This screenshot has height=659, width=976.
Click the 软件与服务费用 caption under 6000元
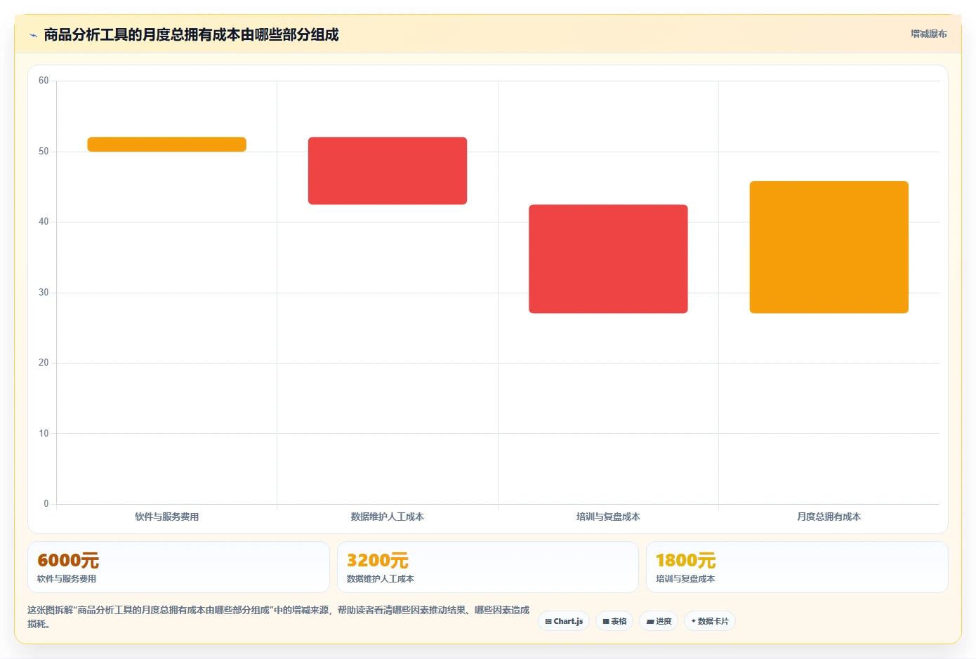[x=67, y=579]
